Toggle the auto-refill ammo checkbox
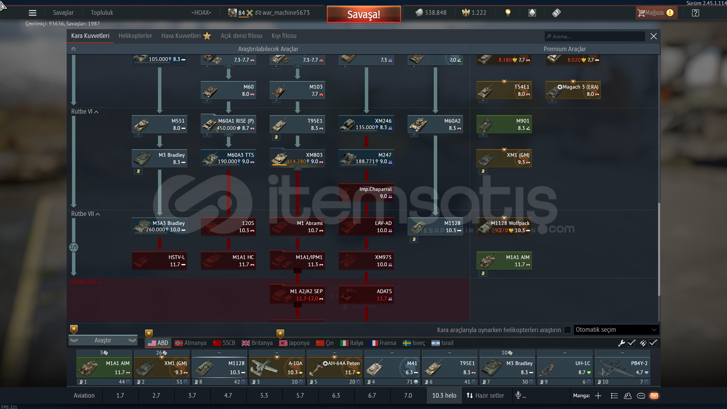Viewport: 727px width, 409px height. pyautogui.click(x=653, y=343)
